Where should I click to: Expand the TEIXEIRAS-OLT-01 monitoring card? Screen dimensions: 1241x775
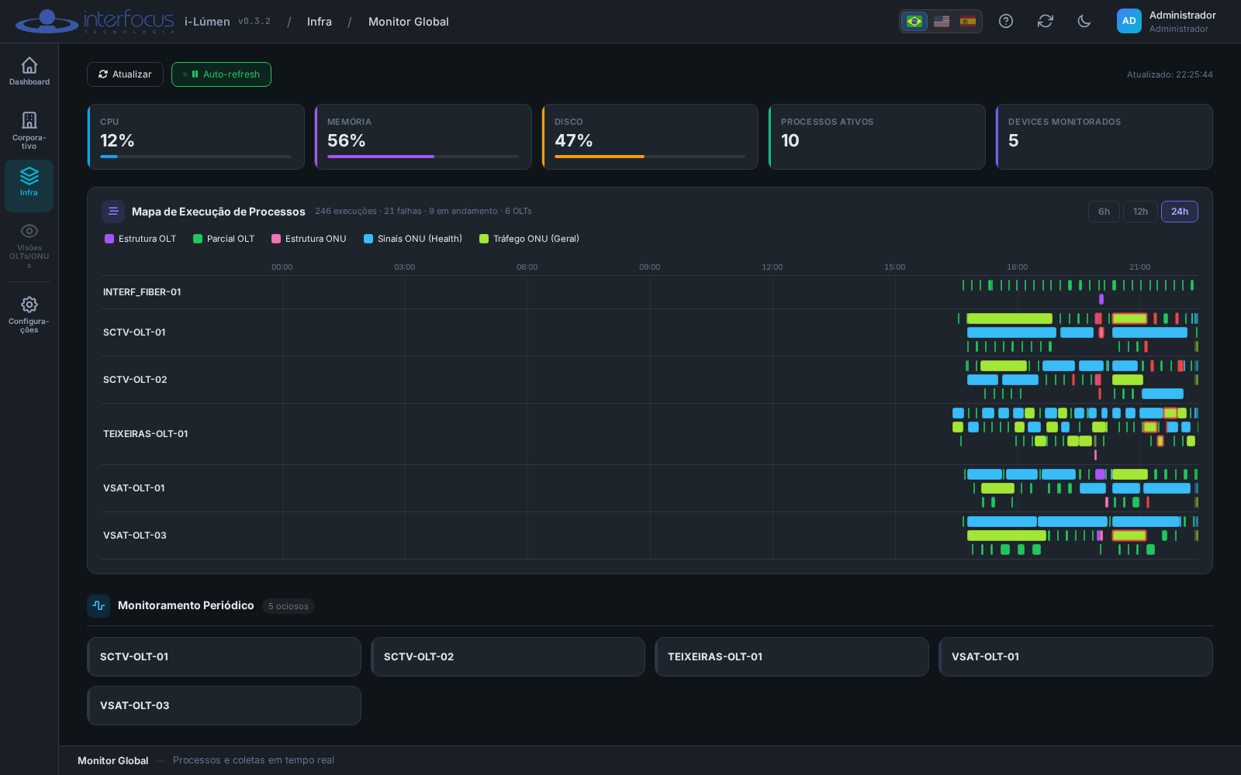(x=792, y=656)
